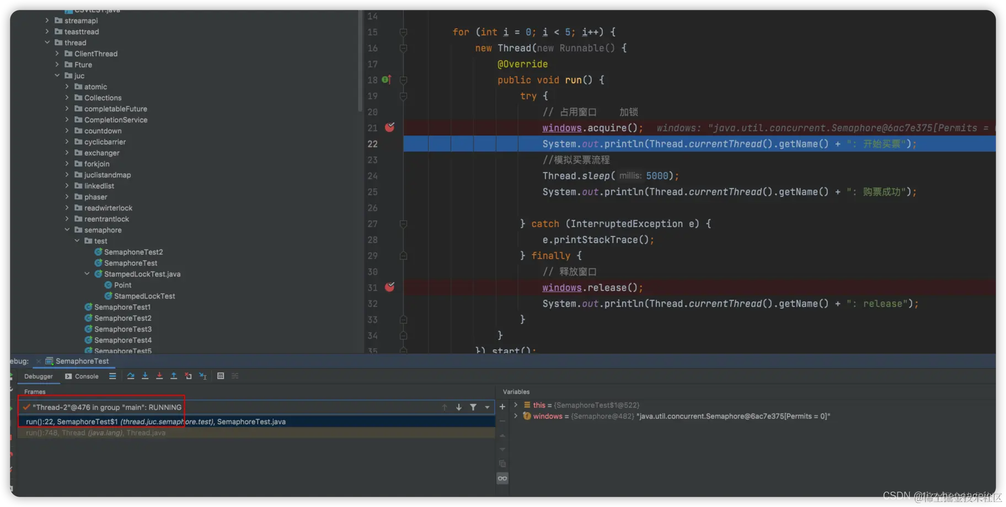This screenshot has width=1006, height=507.
Task: Select the cyclicbarrier folder
Action: (x=105, y=142)
